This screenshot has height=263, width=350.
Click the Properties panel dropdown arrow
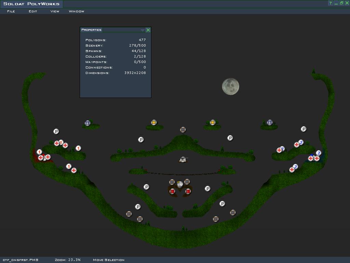[x=143, y=30]
